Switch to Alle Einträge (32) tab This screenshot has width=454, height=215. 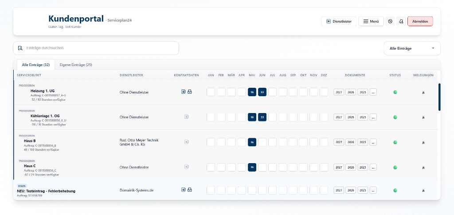[x=36, y=65]
